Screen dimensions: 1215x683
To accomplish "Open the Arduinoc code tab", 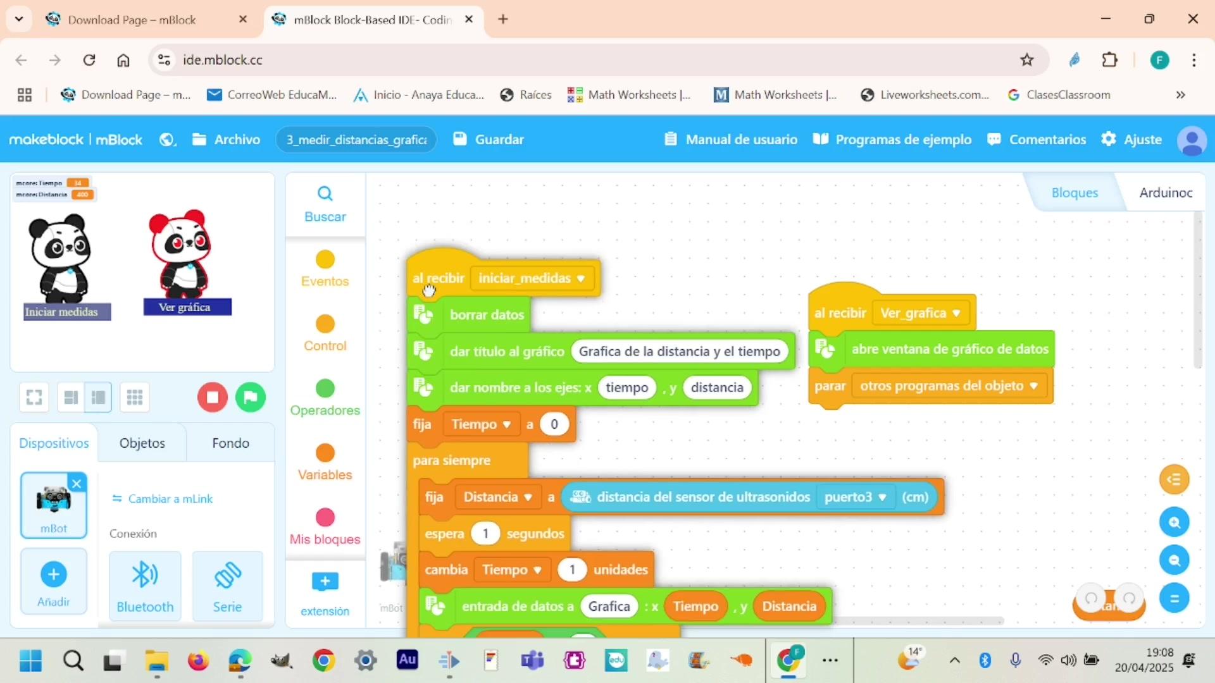I will (x=1166, y=193).
